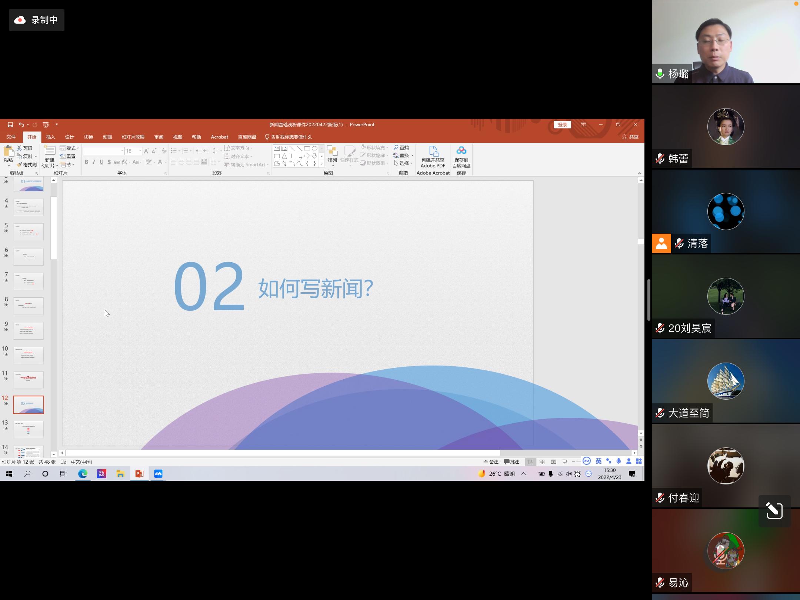Open the Change Case (Aa) dropdown

(137, 162)
